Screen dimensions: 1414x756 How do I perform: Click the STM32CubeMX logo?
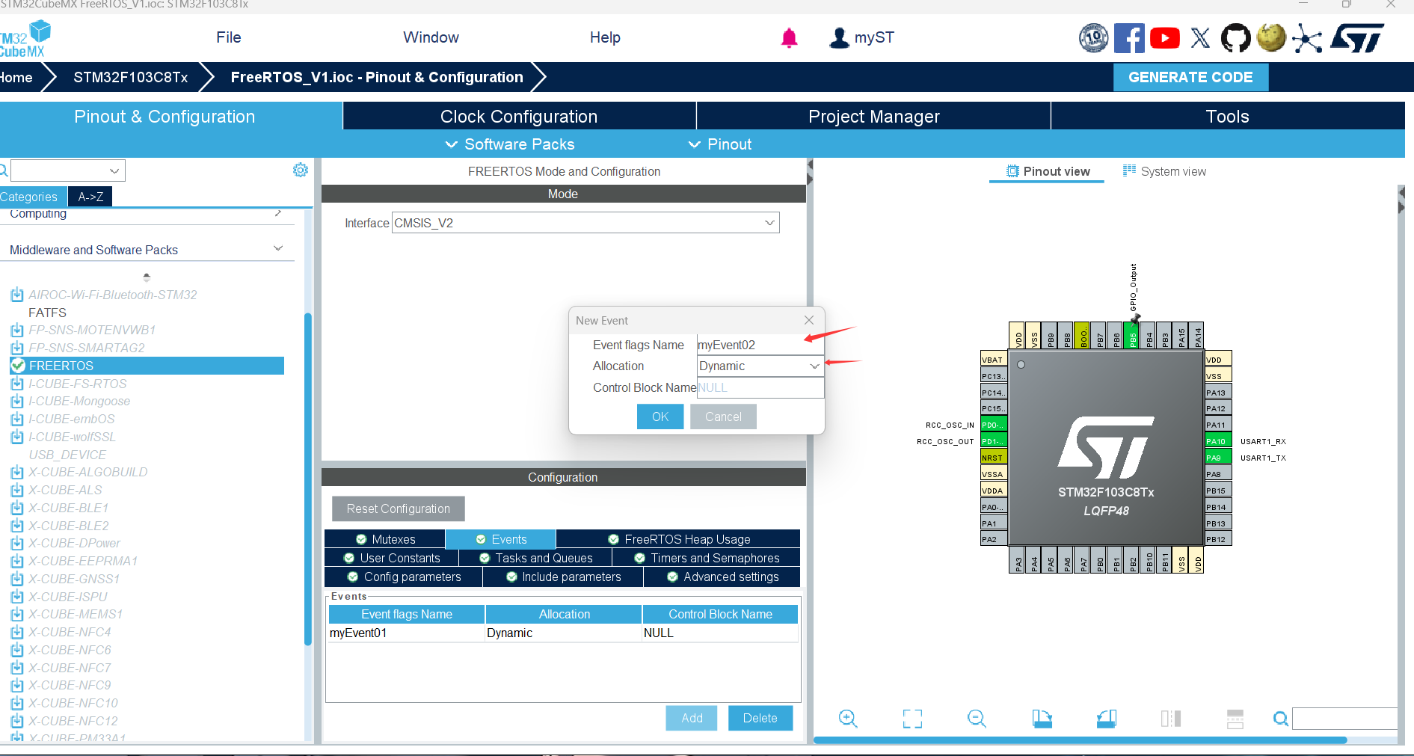tap(24, 39)
